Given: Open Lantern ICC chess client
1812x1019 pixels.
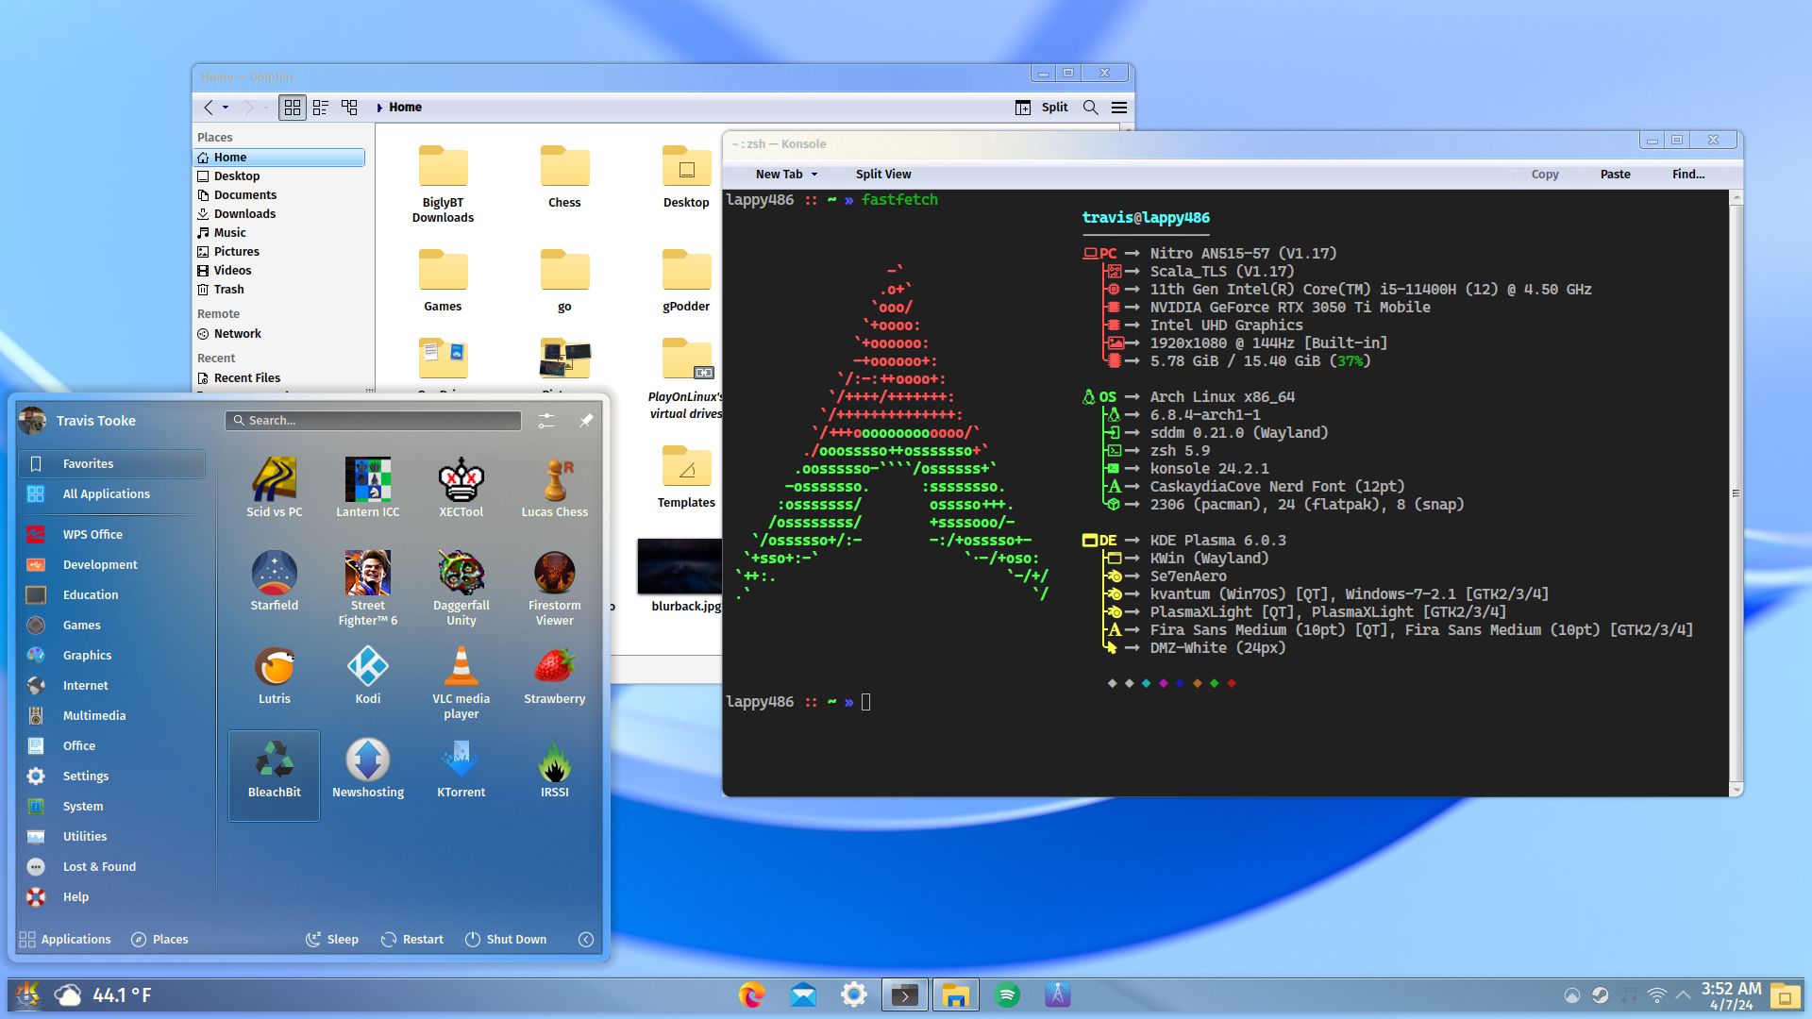Looking at the screenshot, I should (367, 488).
